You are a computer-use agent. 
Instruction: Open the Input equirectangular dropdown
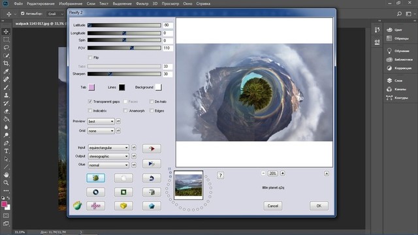coord(108,148)
